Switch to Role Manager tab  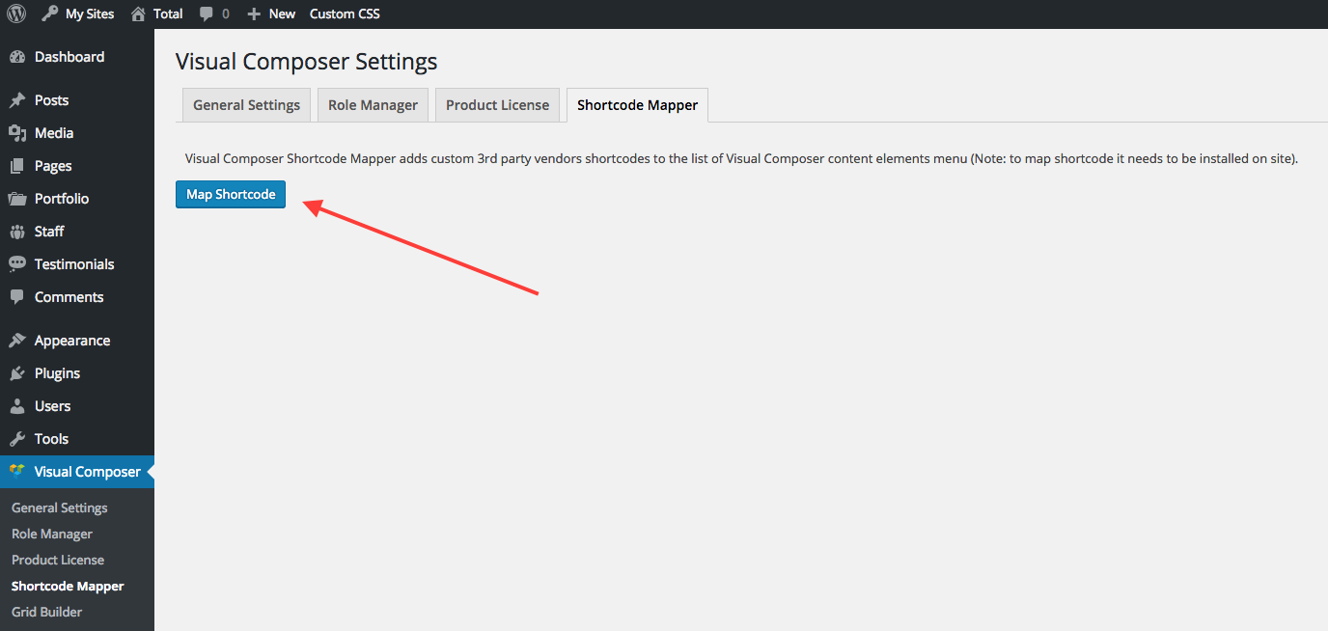373,105
